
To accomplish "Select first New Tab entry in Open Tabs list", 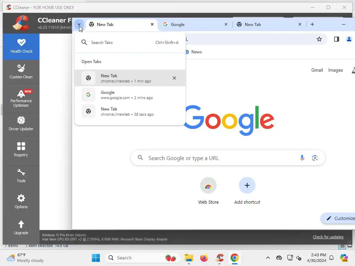I will click(130, 78).
